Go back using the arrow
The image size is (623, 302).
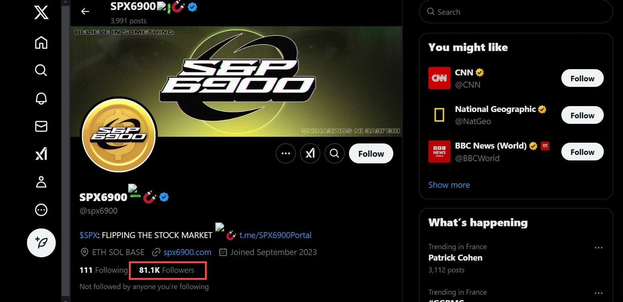85,11
